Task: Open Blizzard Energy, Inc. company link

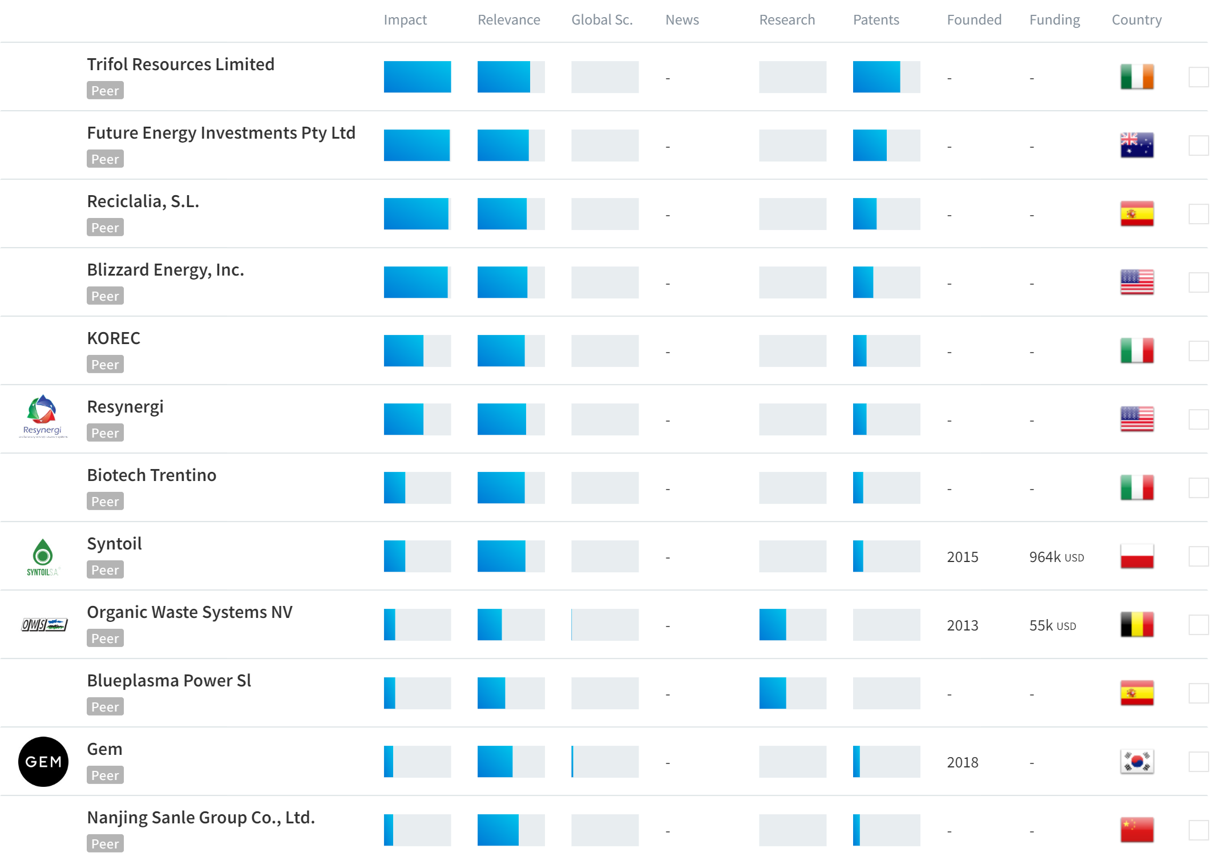Action: pos(165,269)
